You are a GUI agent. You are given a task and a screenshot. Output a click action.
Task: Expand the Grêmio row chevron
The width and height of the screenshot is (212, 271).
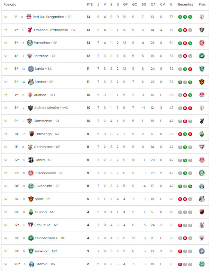click(6, 264)
